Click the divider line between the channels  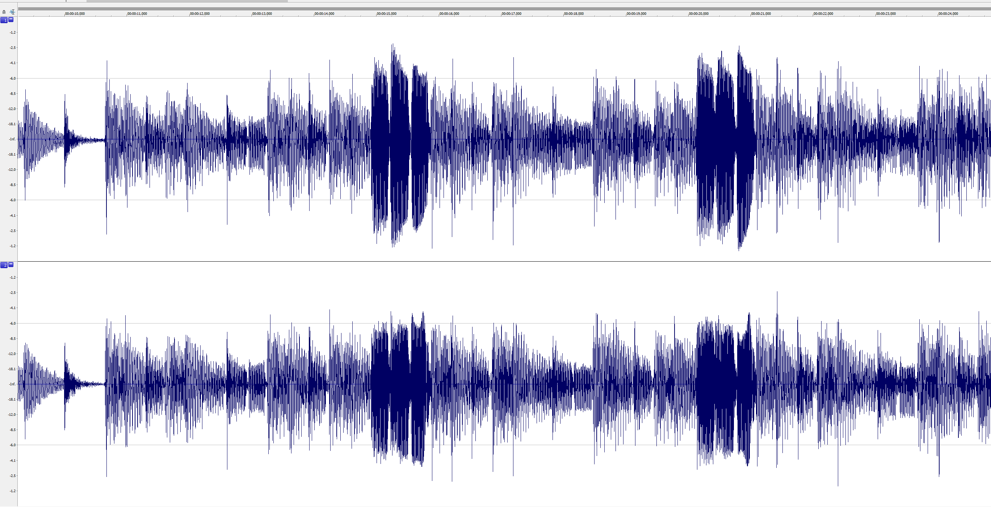tap(500, 262)
